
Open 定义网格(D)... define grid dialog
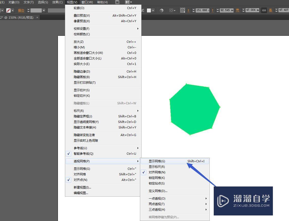pyautogui.click(x=175, y=191)
